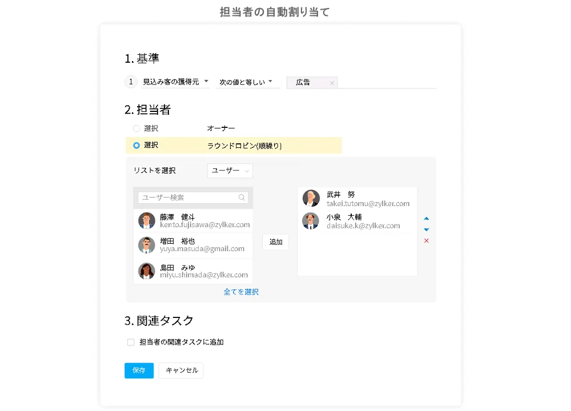Remove selected user with red x icon
This screenshot has width=571, height=411.
tap(427, 241)
